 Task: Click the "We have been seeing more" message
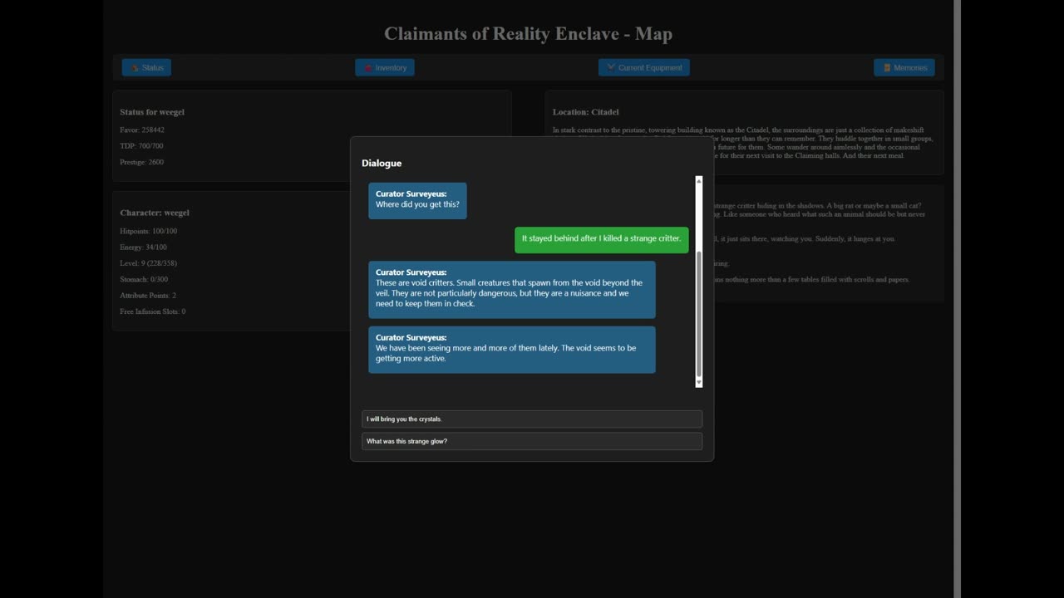[x=512, y=350]
